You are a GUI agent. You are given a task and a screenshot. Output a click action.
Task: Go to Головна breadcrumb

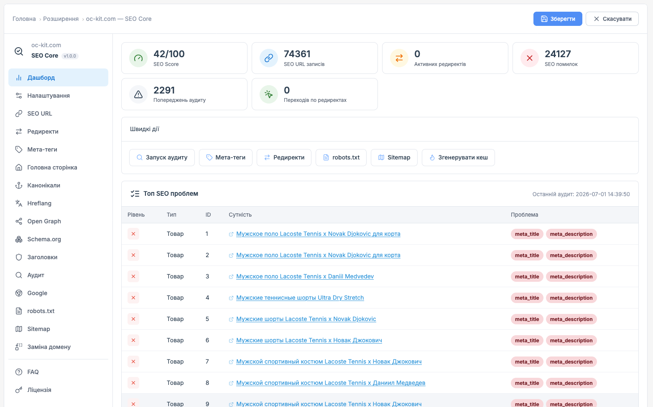coord(24,19)
